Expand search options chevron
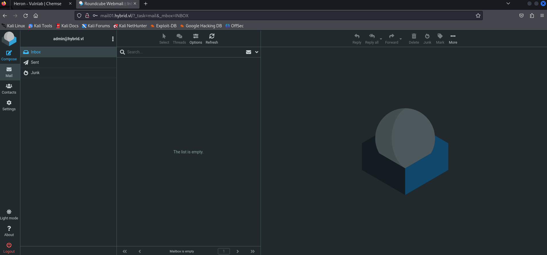Image resolution: width=547 pixels, height=255 pixels. click(x=257, y=52)
